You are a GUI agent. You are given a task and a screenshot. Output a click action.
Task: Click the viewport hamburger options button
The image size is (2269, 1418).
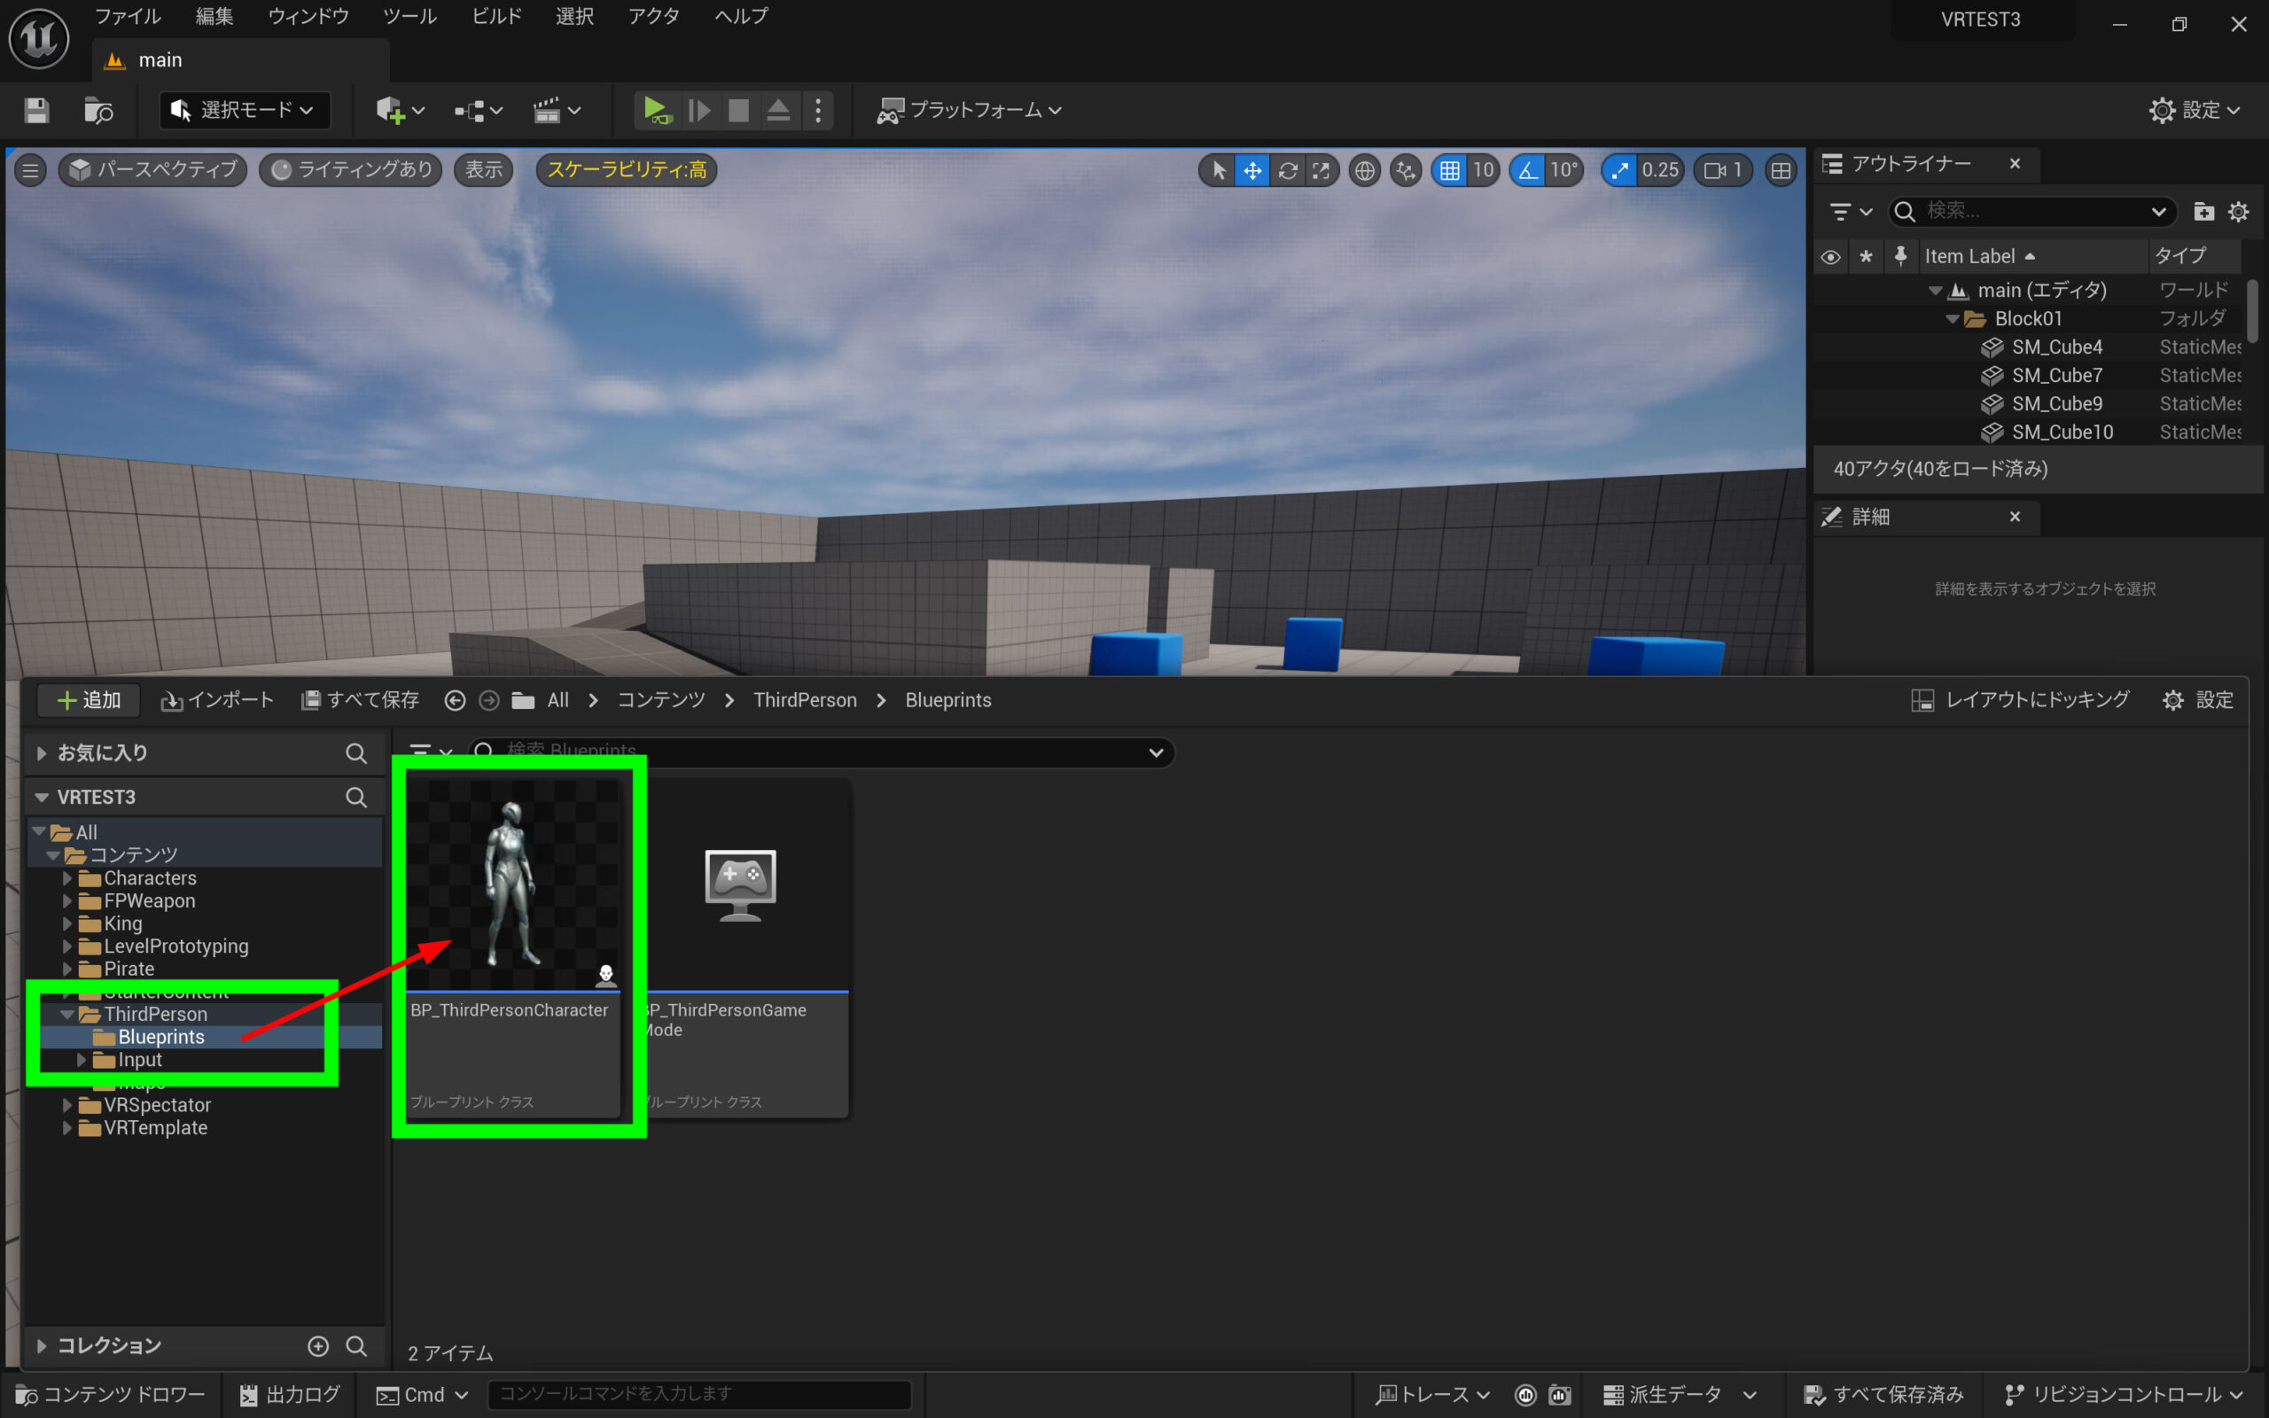click(x=30, y=171)
